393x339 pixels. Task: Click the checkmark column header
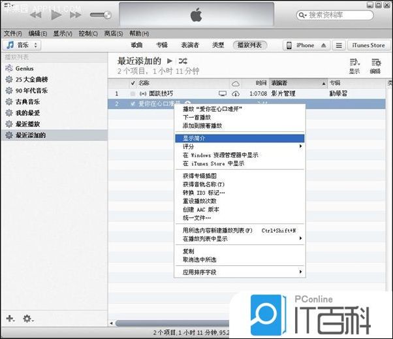[133, 83]
